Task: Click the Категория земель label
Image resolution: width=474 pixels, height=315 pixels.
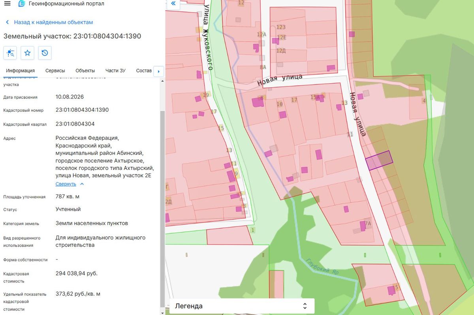Action: click(21, 224)
